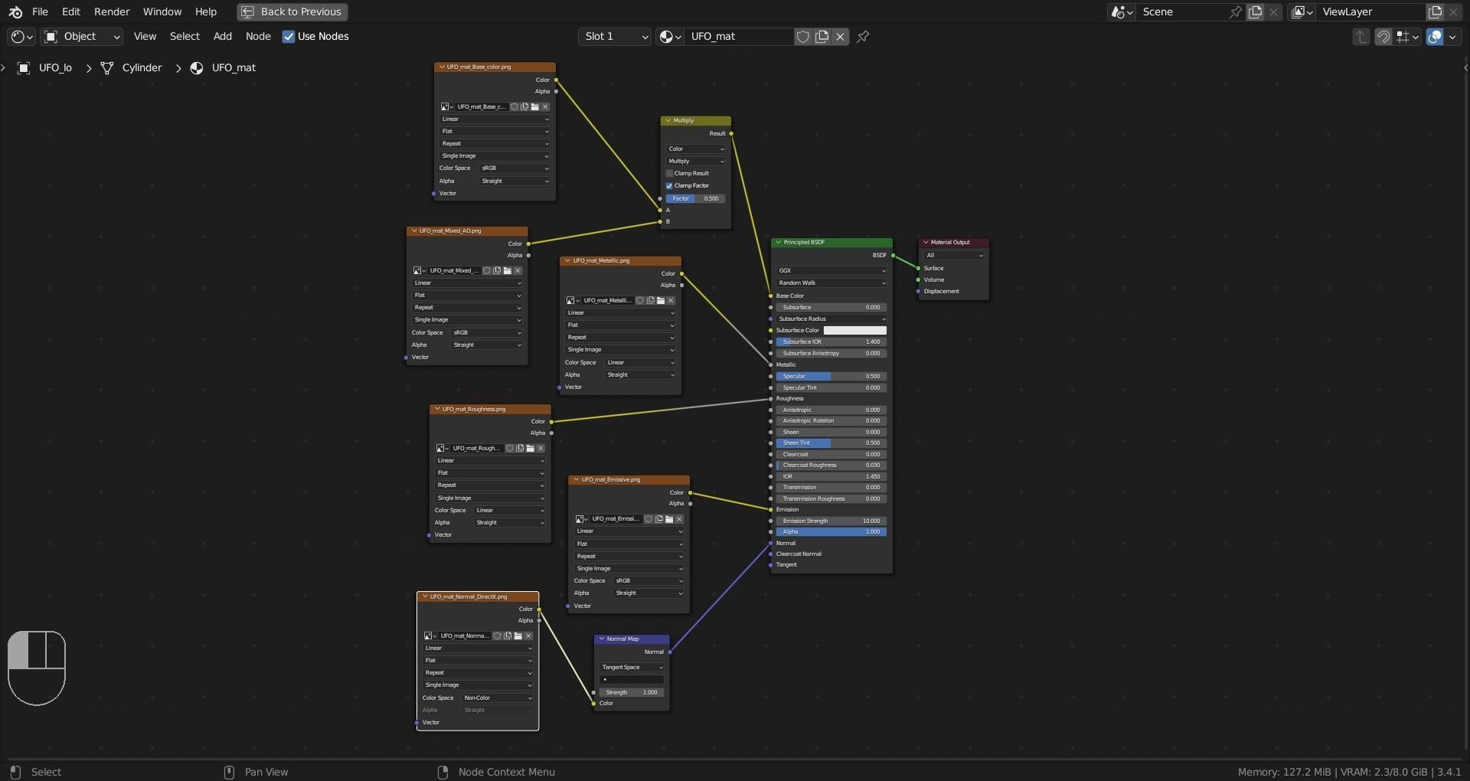Screen dimensions: 1470x781
Task: Open file browser for UFO_mat_Base_color image
Action: 535,107
